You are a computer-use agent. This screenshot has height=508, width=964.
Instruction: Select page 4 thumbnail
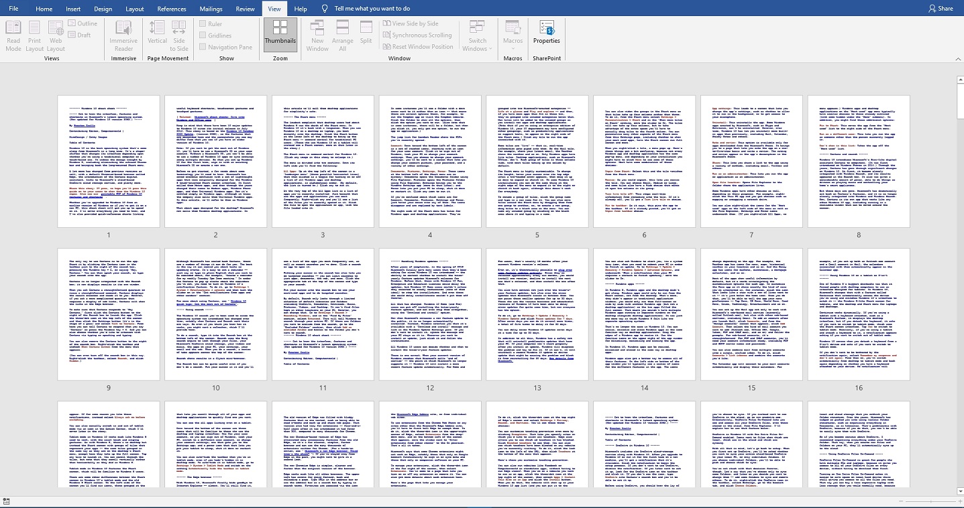pos(430,161)
